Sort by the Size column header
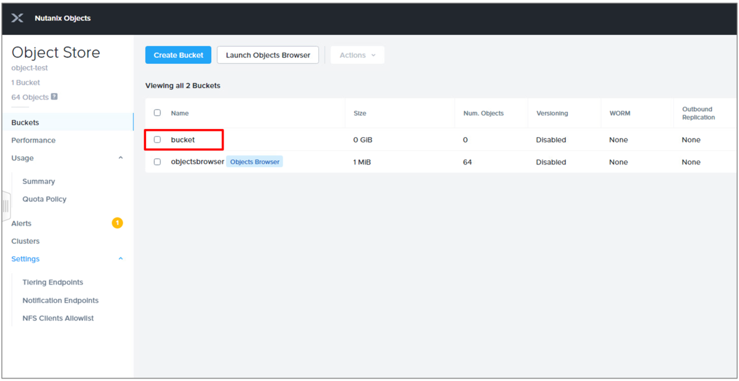739x381 pixels. [360, 113]
